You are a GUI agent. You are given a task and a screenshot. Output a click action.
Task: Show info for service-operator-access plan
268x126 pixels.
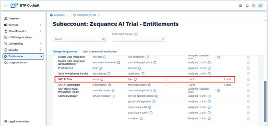(157, 96)
